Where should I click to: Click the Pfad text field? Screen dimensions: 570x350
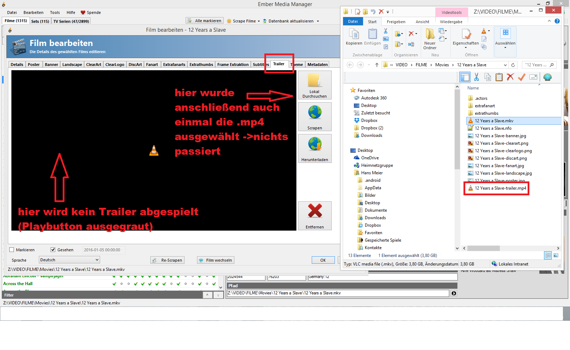pyautogui.click(x=338, y=293)
